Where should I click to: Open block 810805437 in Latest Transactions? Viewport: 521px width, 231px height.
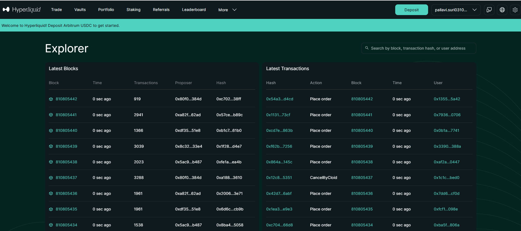click(x=362, y=178)
